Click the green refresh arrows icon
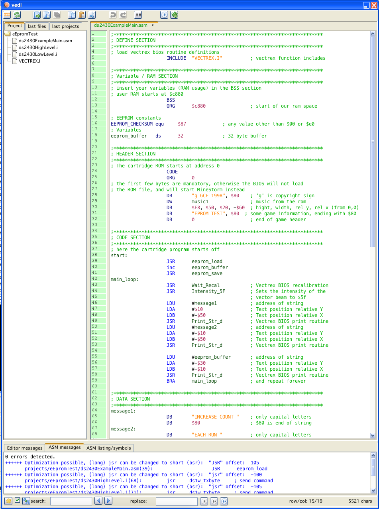379x509 pixels. coord(17,15)
